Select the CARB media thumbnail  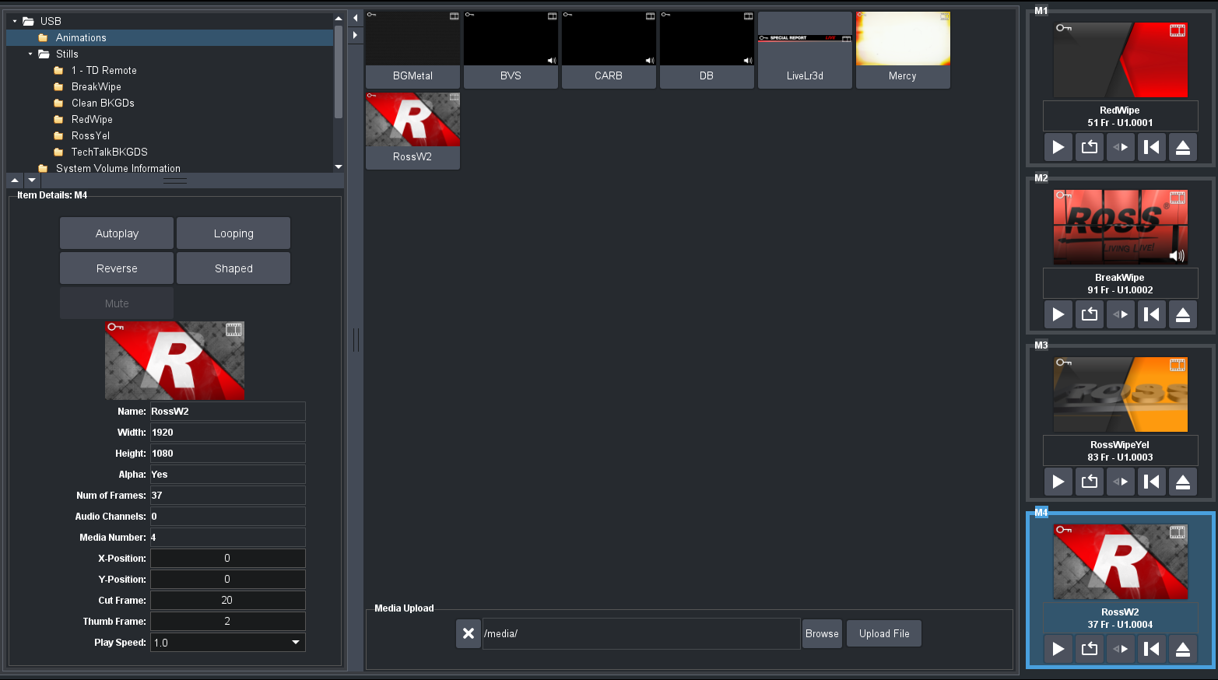(609, 50)
